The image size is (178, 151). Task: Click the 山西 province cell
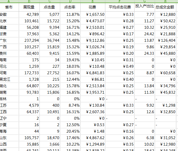tap(9, 144)
